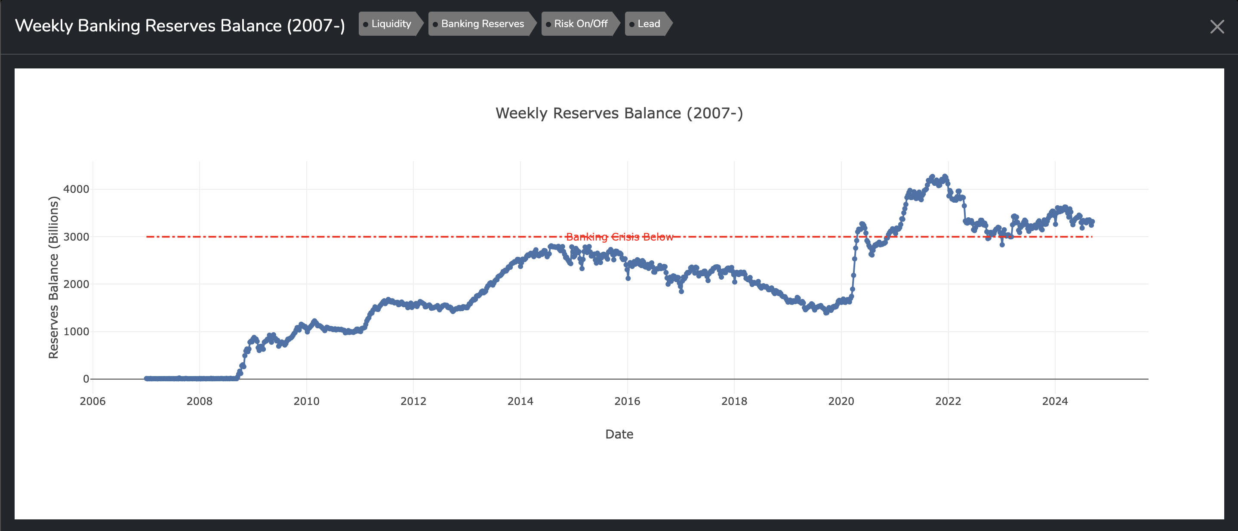Click the 2006 x-axis label
The image size is (1238, 531).
pyautogui.click(x=93, y=401)
